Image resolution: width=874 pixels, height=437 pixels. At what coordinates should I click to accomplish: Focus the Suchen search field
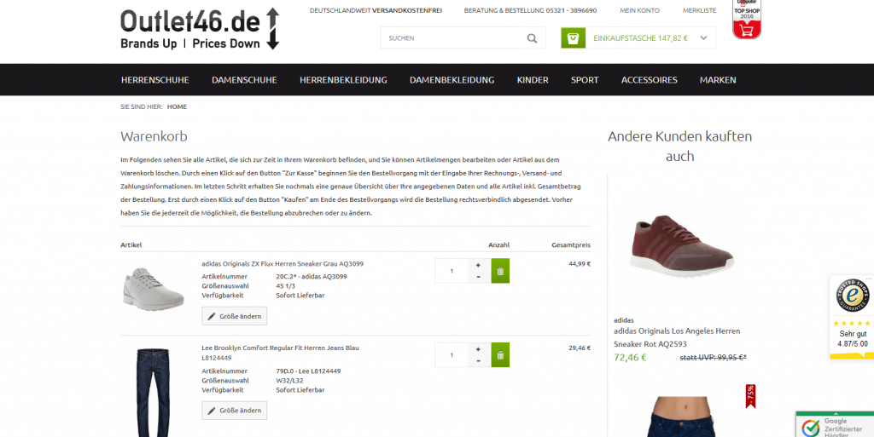[x=452, y=38]
